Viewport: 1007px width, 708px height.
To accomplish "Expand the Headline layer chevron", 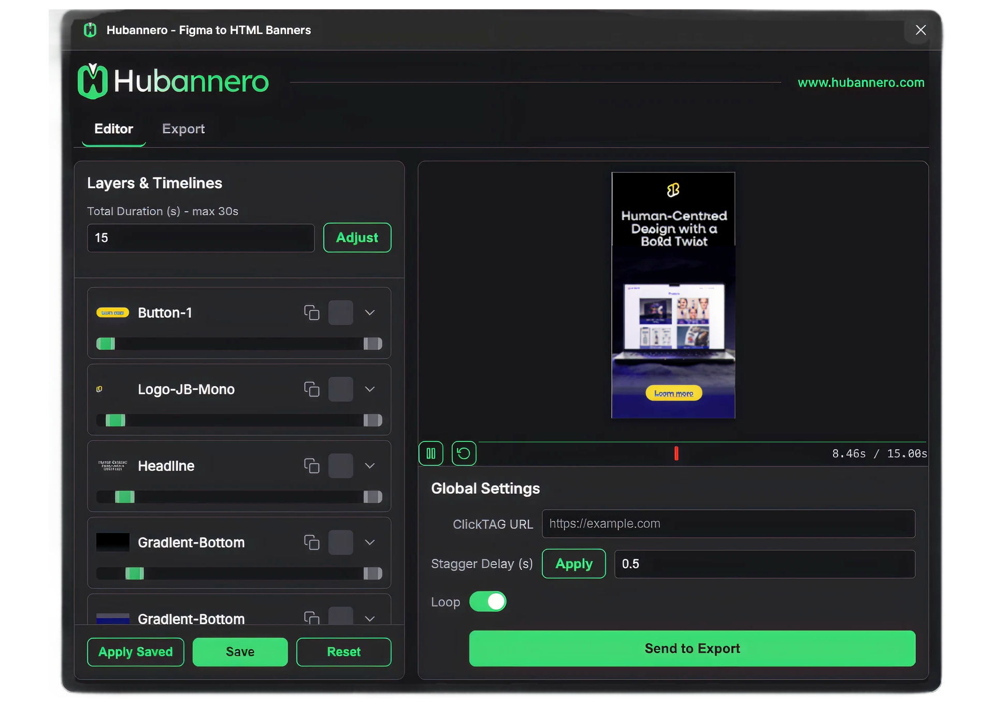I will click(369, 466).
